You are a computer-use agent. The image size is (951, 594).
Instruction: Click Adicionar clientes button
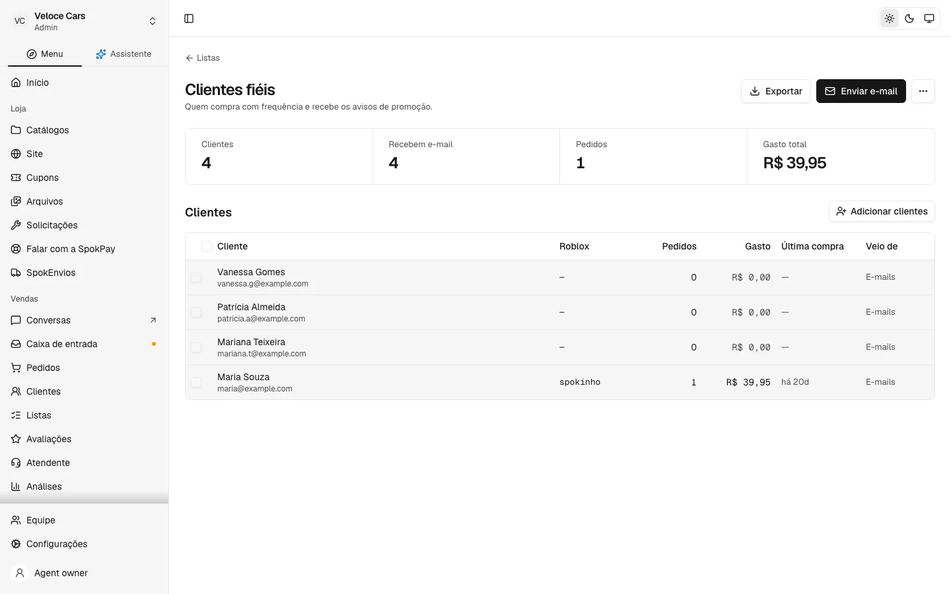coord(882,211)
